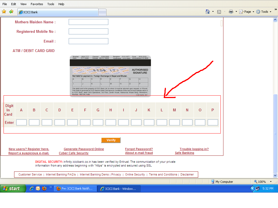
Task: Open the Tools menu in menu bar
Action: point(51,4)
